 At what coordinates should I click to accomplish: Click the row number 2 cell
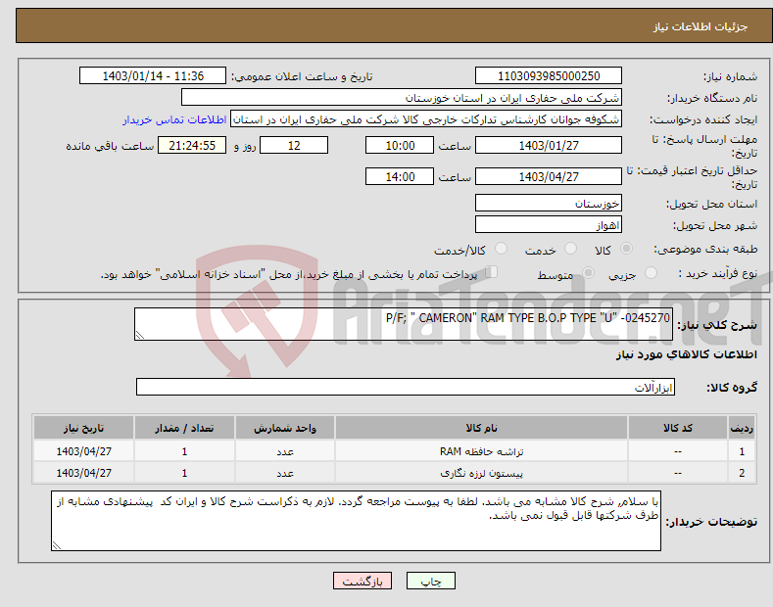click(742, 473)
